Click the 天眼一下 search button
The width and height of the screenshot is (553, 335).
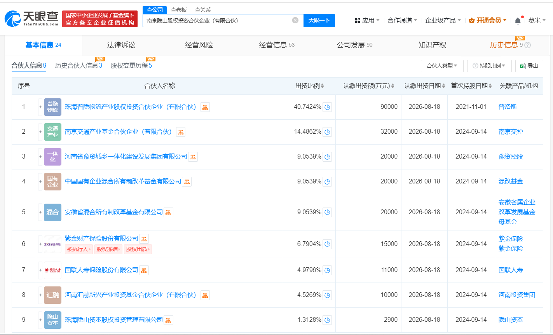tap(319, 20)
